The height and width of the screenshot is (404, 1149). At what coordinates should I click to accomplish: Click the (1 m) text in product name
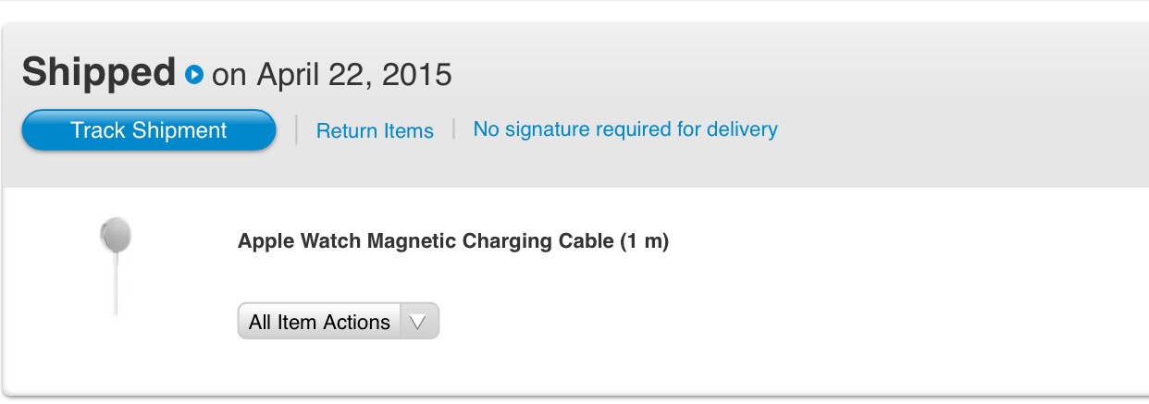(644, 241)
